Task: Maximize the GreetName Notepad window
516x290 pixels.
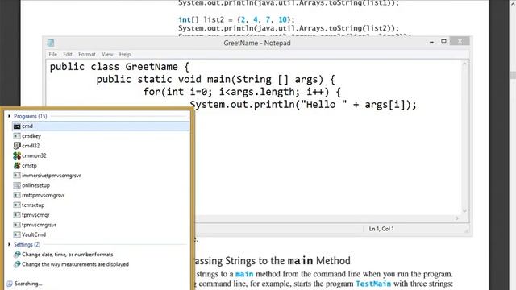Action: click(x=443, y=41)
